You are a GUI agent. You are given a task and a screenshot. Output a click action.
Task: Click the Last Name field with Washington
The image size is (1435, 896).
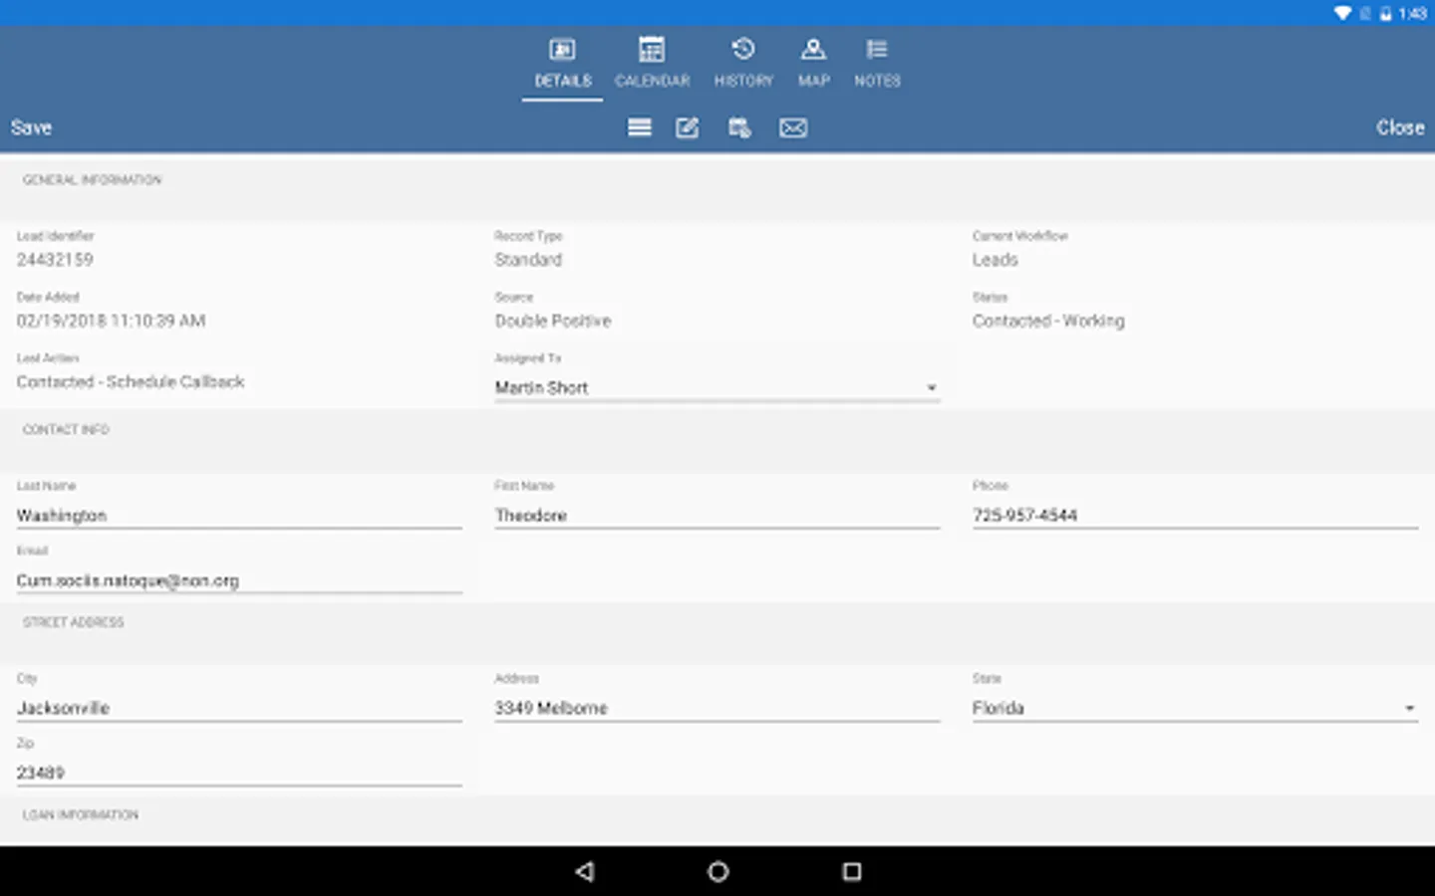click(238, 515)
